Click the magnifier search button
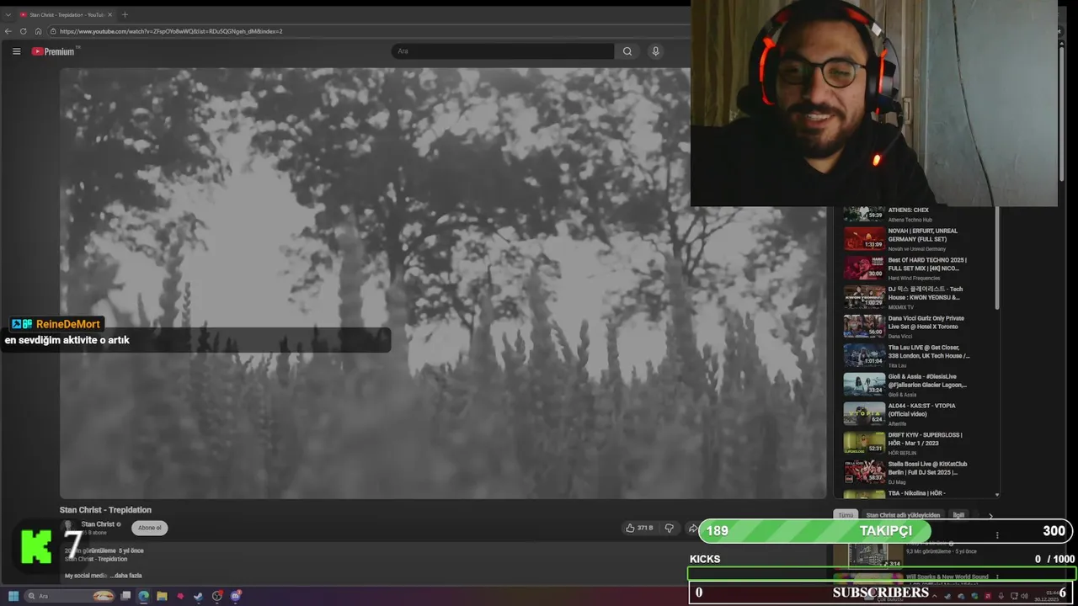This screenshot has width=1078, height=606. pyautogui.click(x=627, y=51)
